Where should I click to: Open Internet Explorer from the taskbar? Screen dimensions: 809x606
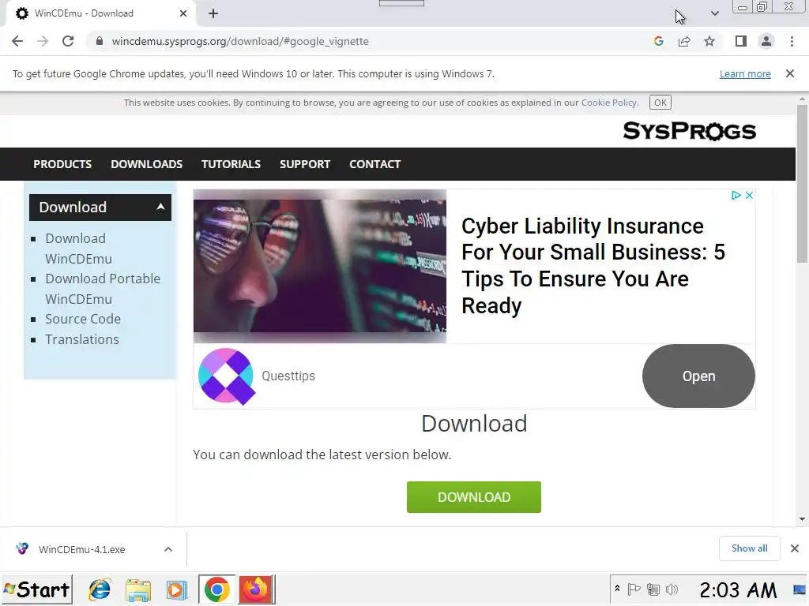pos(100,589)
